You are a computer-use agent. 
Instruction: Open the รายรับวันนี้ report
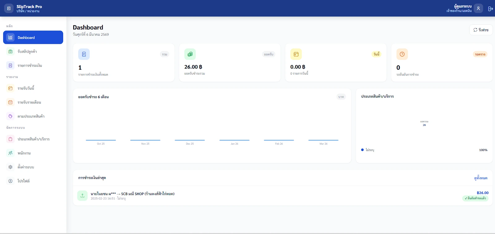tap(33, 88)
